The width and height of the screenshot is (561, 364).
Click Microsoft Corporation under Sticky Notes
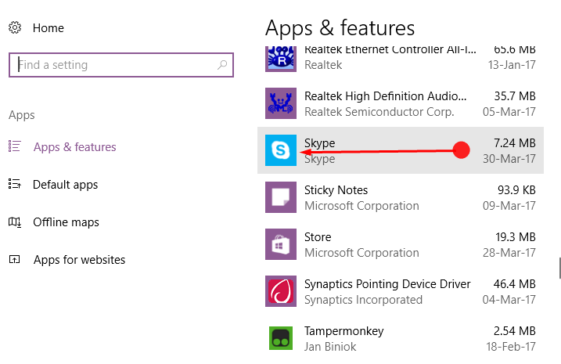pos(361,206)
